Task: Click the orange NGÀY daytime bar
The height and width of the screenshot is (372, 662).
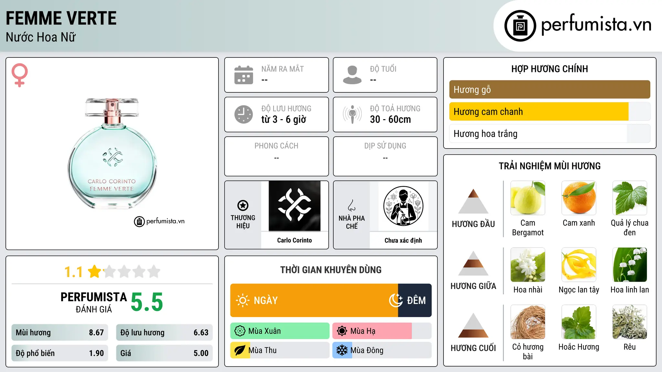Action: pyautogui.click(x=314, y=300)
